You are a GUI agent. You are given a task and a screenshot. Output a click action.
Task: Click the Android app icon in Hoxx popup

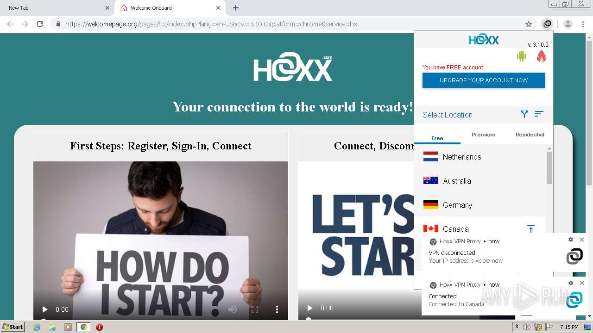click(x=522, y=56)
